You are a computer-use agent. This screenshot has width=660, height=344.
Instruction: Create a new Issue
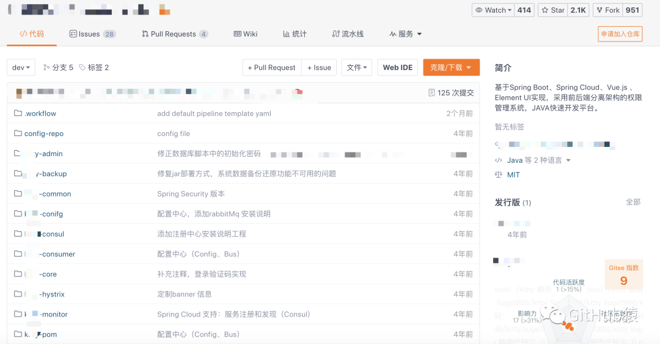point(319,67)
